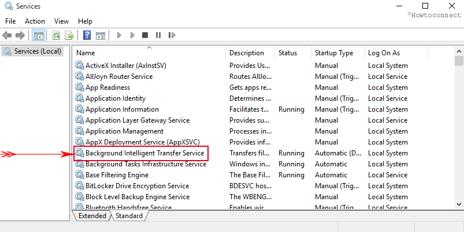
Task: Click gear icon beside Application Information
Action: [79, 109]
